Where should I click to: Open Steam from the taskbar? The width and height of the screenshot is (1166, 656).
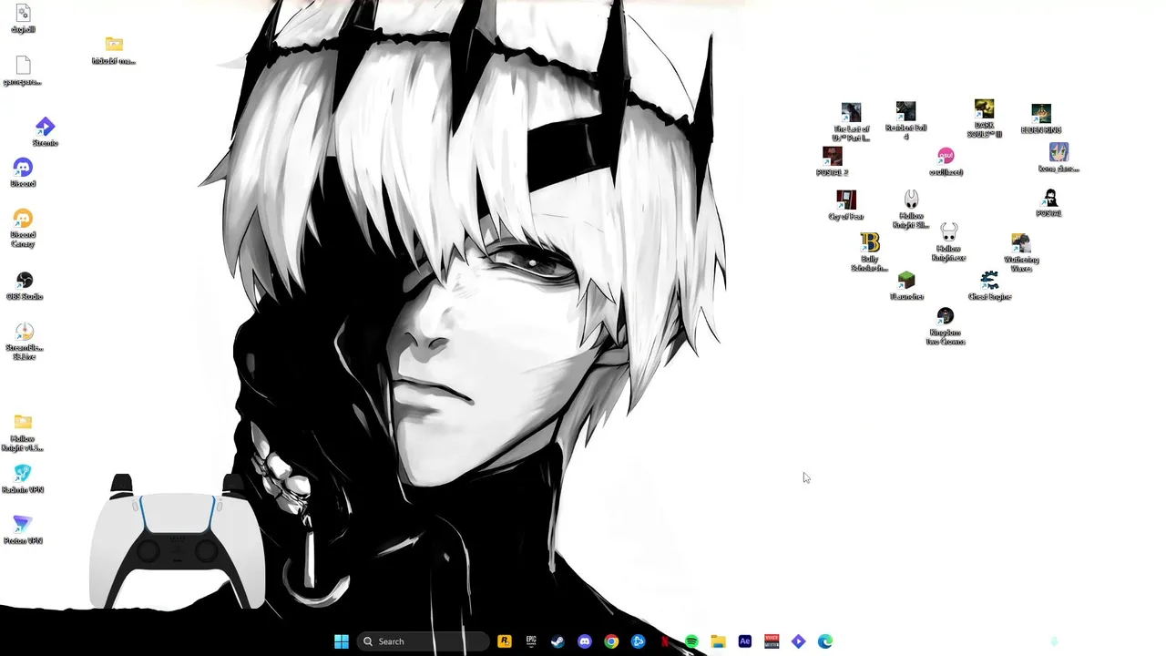[557, 641]
